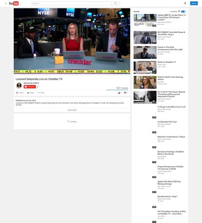The image size is (202, 223).
Task: Open the More actions menu
Action: 41,93
